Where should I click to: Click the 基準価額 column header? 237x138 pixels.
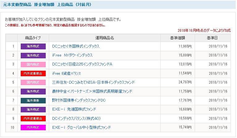178,38
